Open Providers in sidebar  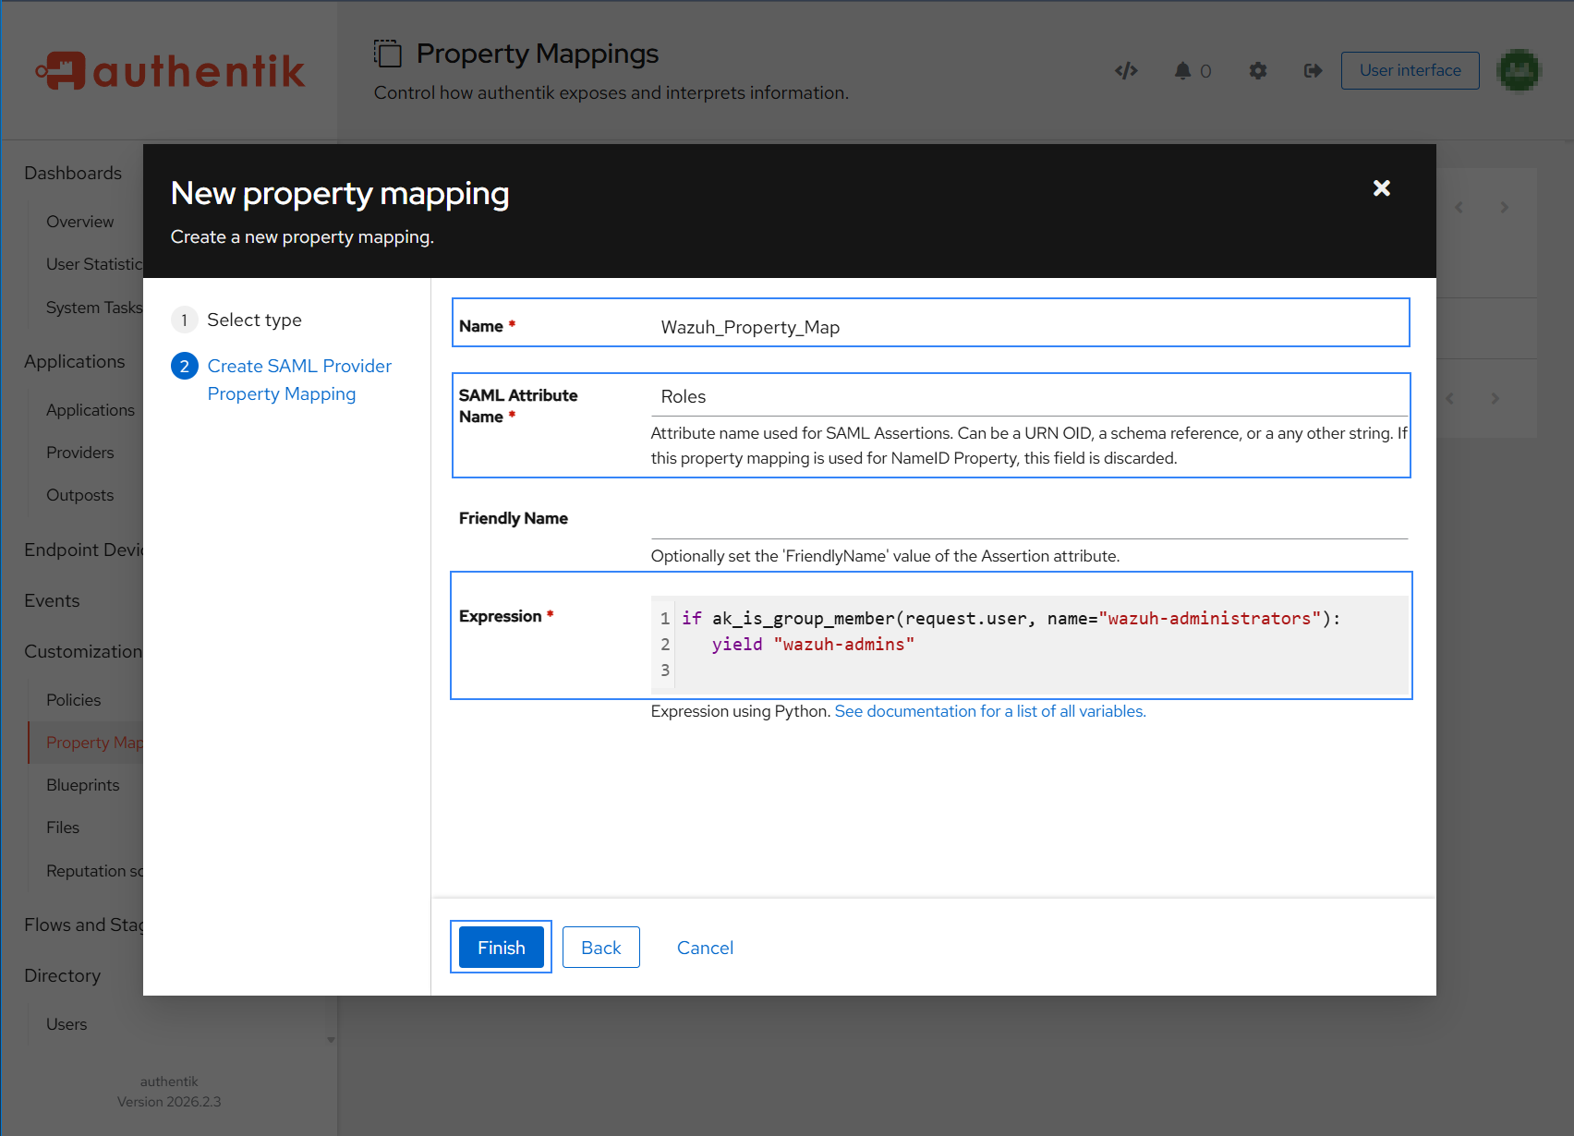(x=80, y=453)
